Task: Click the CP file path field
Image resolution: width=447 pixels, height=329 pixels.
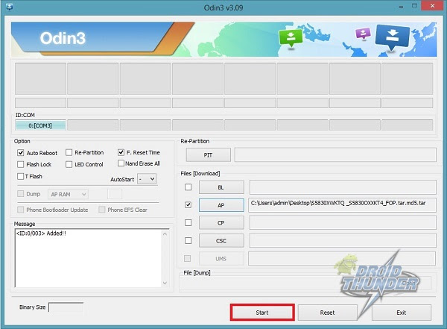Action: tap(343, 223)
